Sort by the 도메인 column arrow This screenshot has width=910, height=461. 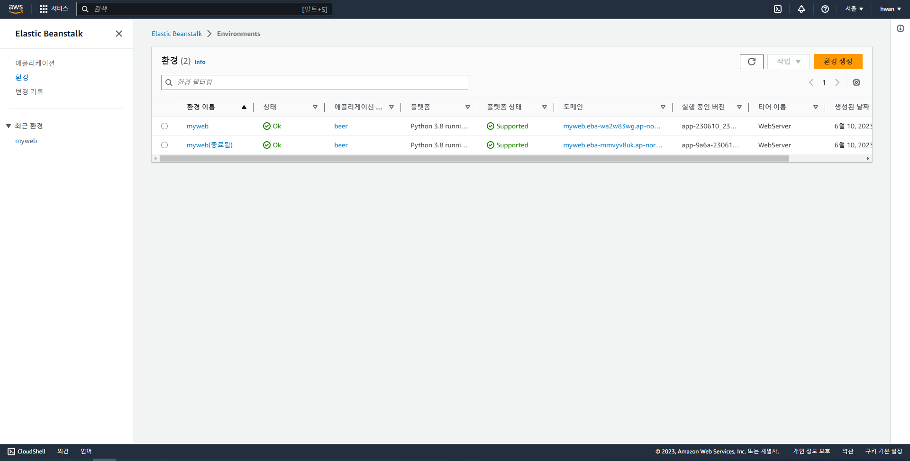[663, 107]
